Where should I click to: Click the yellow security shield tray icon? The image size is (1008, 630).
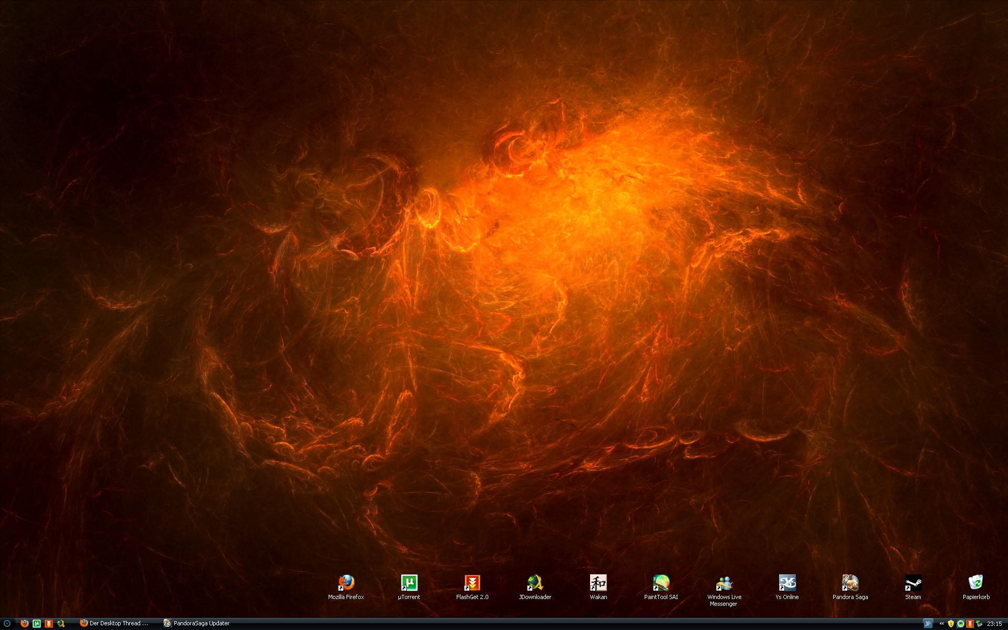[951, 624]
